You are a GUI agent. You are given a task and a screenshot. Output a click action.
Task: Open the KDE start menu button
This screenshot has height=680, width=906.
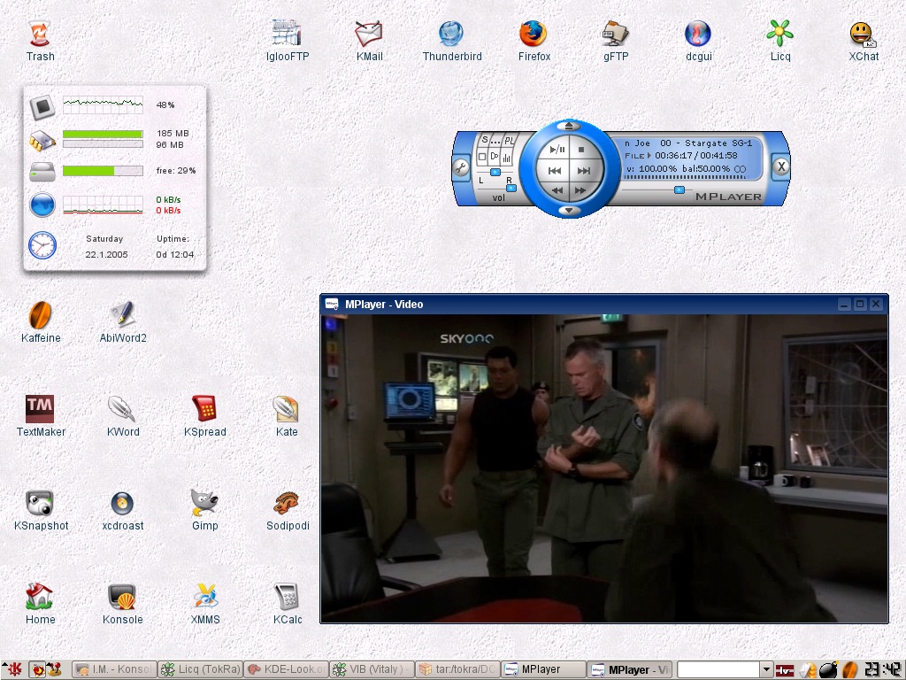12,669
